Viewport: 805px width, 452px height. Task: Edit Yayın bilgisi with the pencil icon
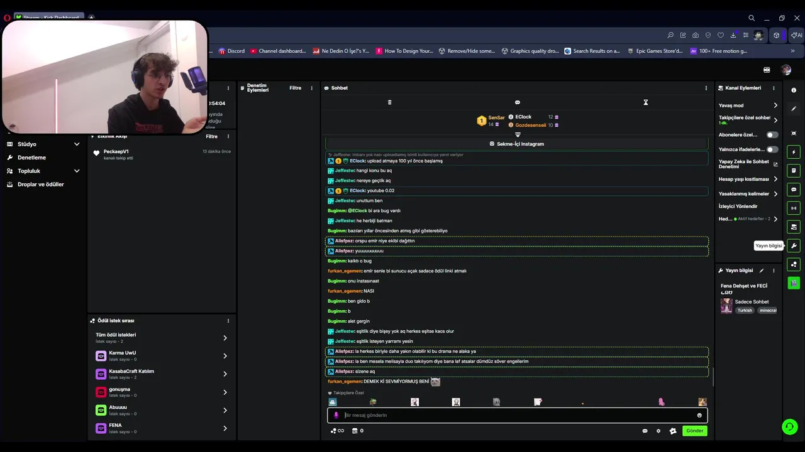(761, 271)
